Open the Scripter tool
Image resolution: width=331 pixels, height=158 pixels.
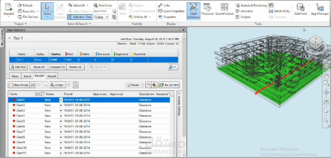click(243, 17)
